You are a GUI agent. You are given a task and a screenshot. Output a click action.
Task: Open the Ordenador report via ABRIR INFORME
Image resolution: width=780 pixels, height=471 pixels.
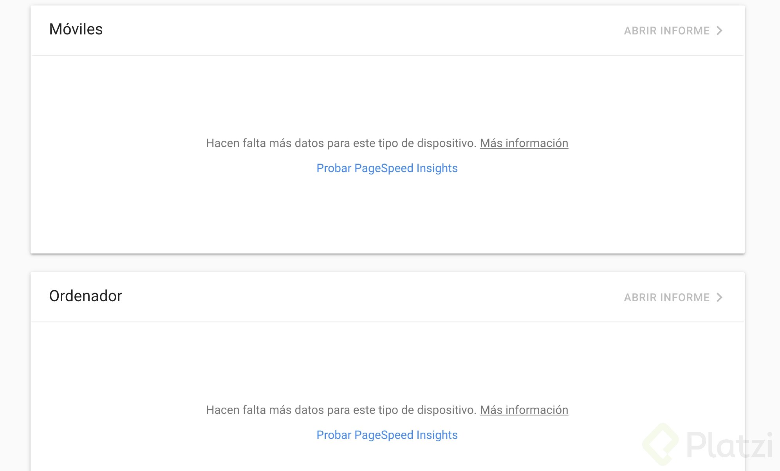pos(667,297)
